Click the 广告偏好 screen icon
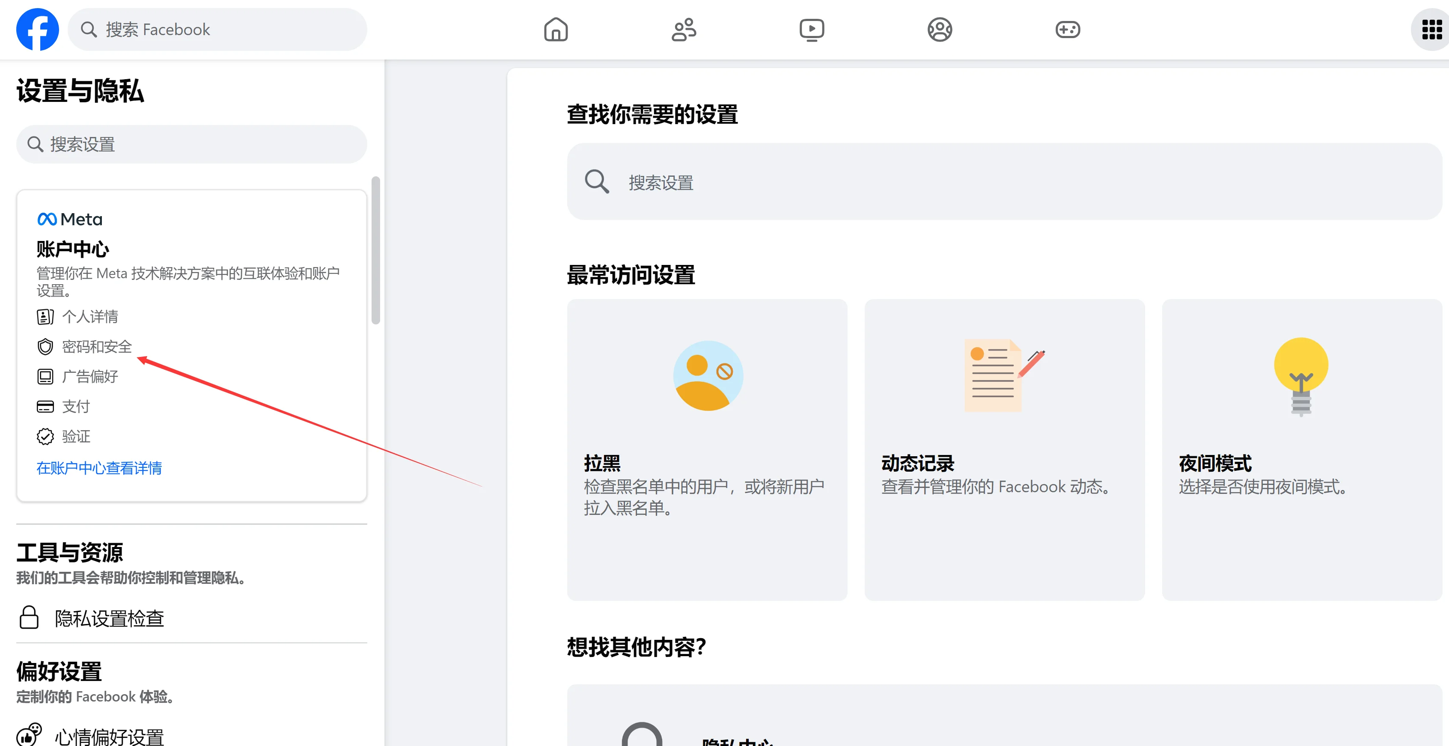The height and width of the screenshot is (746, 1449). coord(45,376)
